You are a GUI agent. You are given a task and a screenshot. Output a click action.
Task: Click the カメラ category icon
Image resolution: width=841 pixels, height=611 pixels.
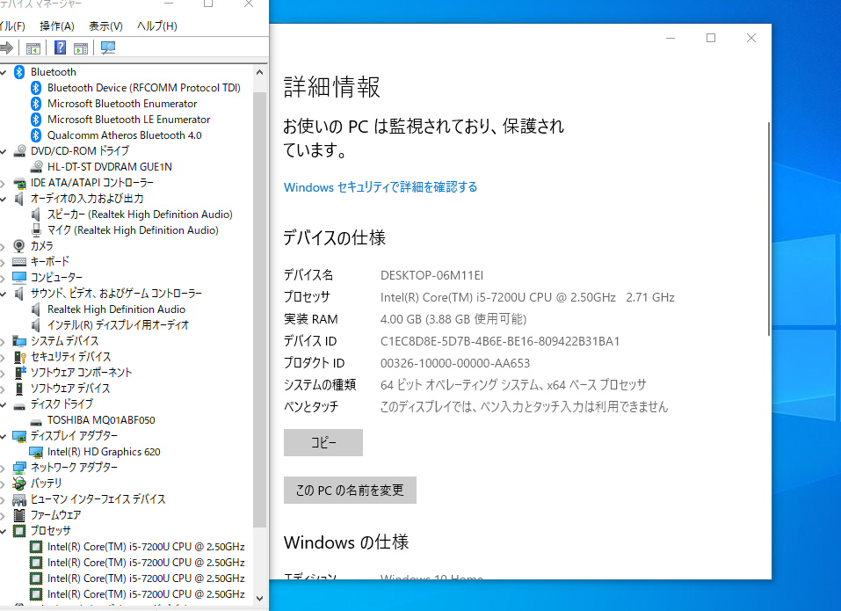click(19, 245)
